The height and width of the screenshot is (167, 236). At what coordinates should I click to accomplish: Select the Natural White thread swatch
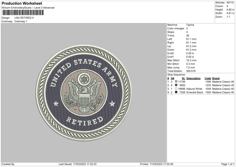(x=176, y=89)
